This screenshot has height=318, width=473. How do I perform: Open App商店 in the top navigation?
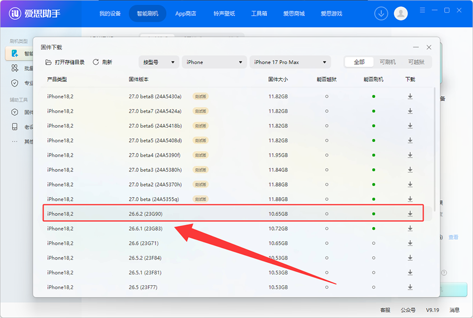[x=186, y=14]
